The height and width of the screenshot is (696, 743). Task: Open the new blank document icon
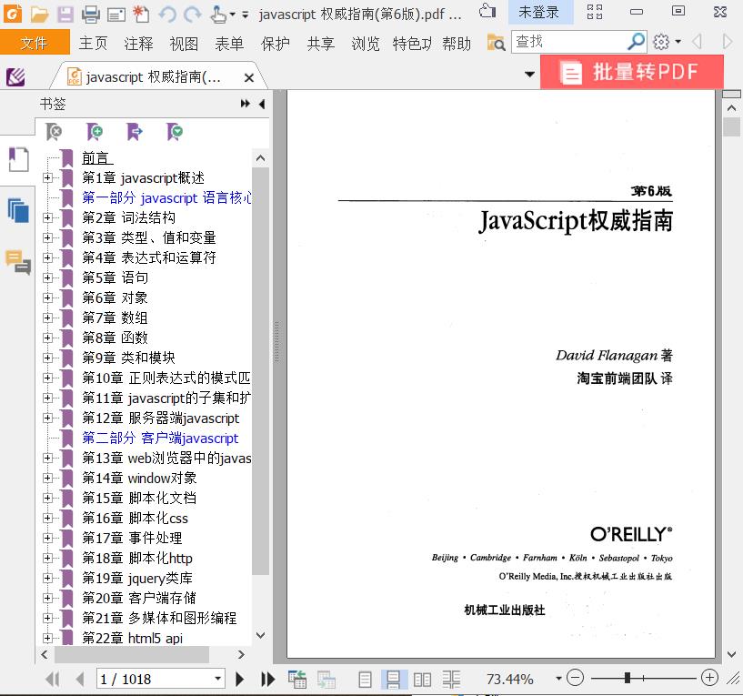click(x=141, y=15)
